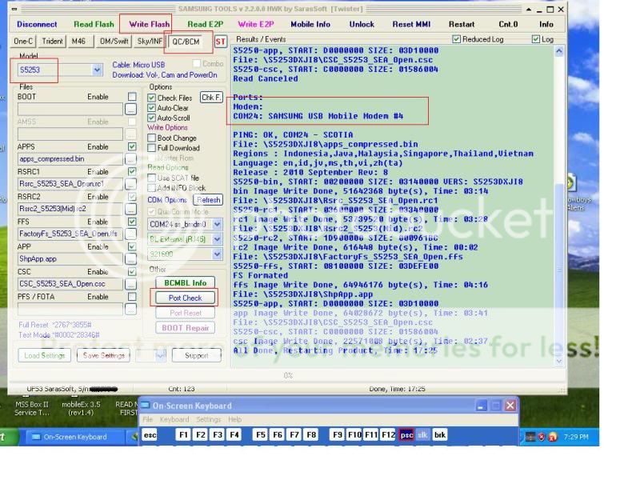Enable the PFS / FOTA checkbox
Image resolution: width=640 pixels, height=480 pixels.
[x=132, y=297]
